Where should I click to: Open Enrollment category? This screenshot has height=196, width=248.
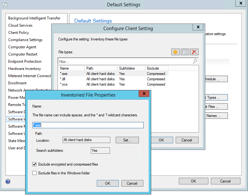(x=17, y=83)
